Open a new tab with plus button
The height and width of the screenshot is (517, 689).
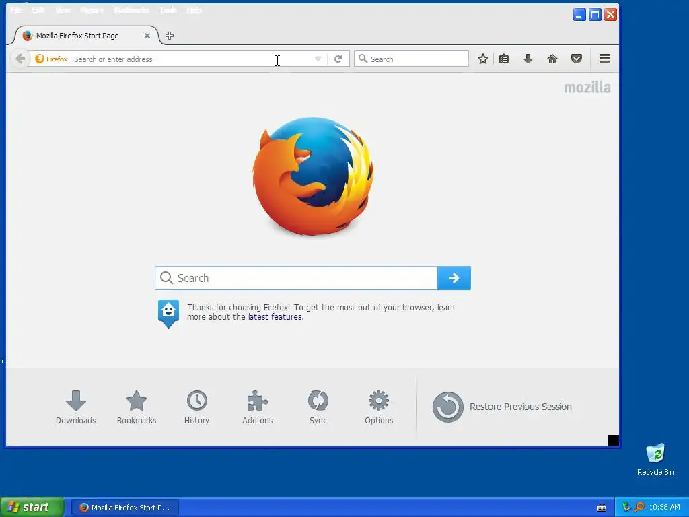pyautogui.click(x=170, y=36)
